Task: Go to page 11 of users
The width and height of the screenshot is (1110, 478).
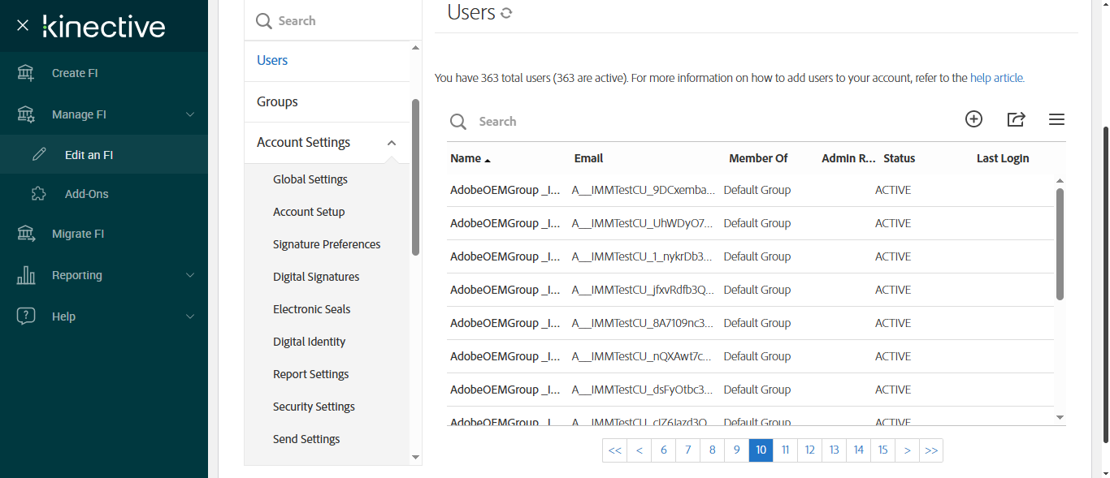Action: pyautogui.click(x=785, y=450)
